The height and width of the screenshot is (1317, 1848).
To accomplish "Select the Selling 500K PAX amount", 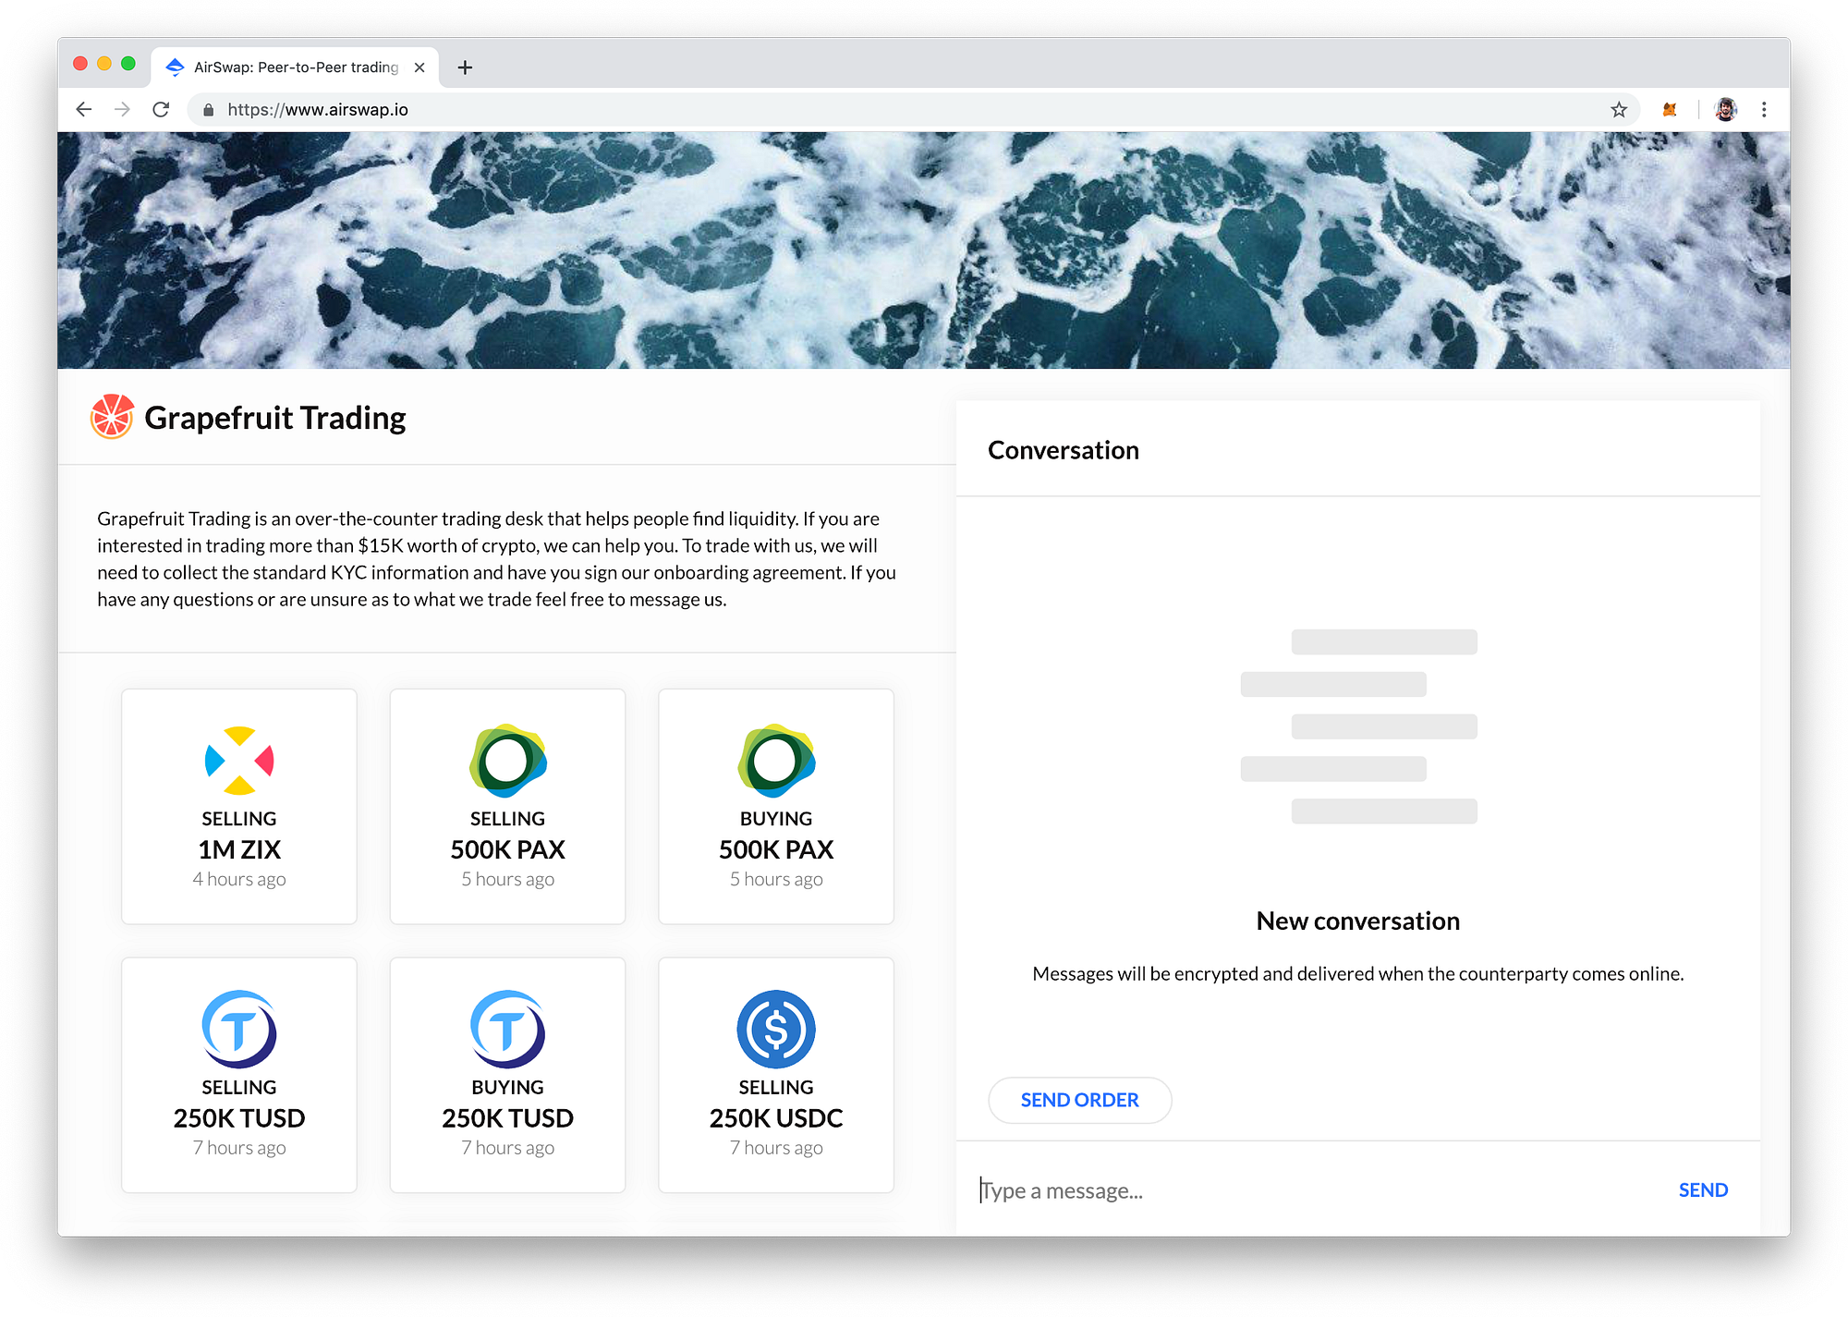I will (x=507, y=849).
